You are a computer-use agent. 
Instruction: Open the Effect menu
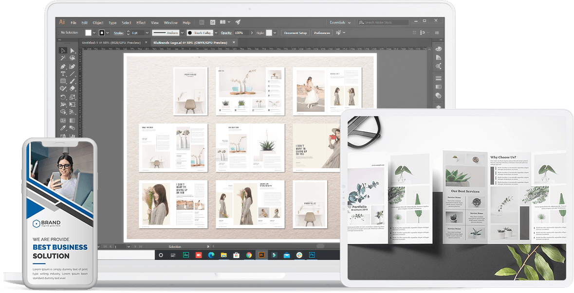(141, 22)
